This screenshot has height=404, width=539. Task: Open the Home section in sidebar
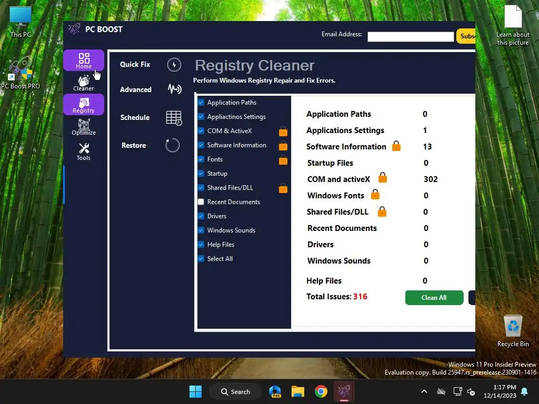click(x=84, y=60)
